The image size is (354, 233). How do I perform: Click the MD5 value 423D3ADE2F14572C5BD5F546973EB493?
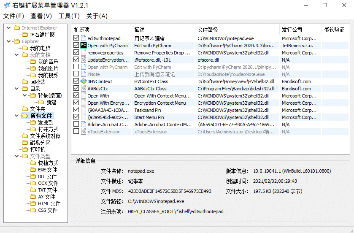tap(170, 191)
